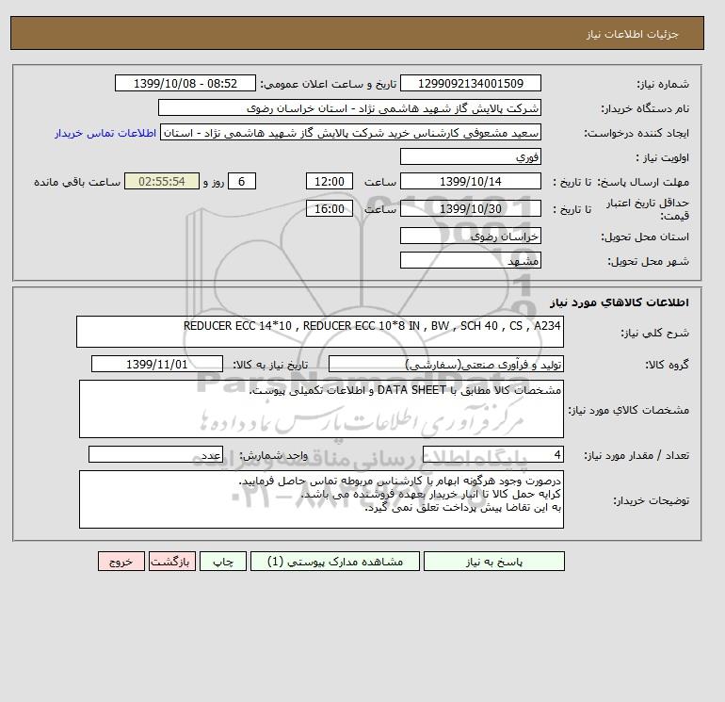The image size is (725, 702).
Task: Click the response deadline date 1399/10/14
Action: click(470, 182)
